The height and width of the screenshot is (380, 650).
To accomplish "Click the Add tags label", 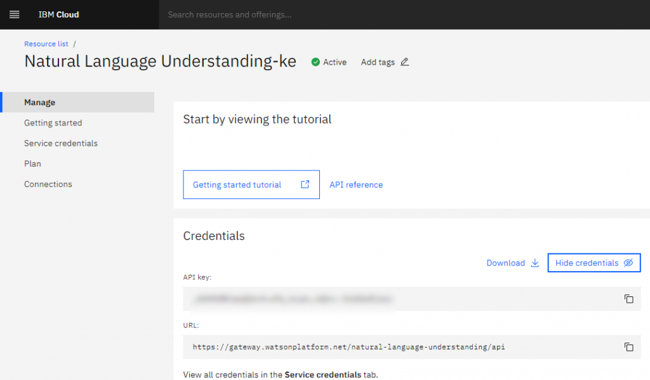I will click(x=378, y=63).
